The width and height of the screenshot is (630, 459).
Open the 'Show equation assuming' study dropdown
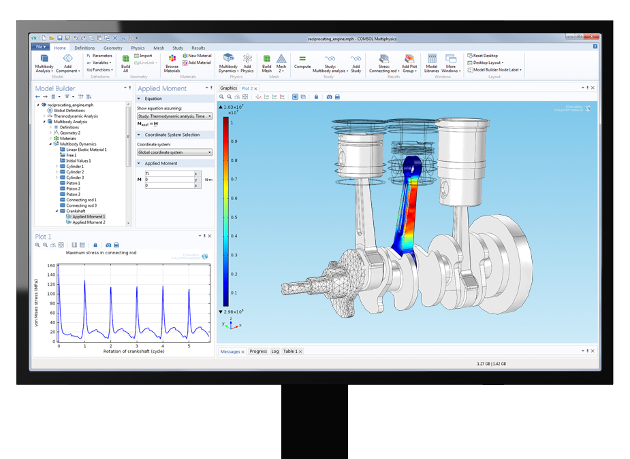[175, 116]
